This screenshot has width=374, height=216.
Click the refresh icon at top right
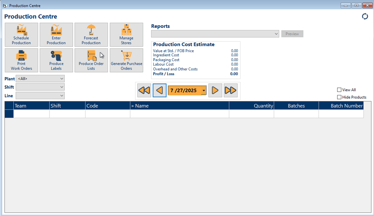[x=365, y=16]
